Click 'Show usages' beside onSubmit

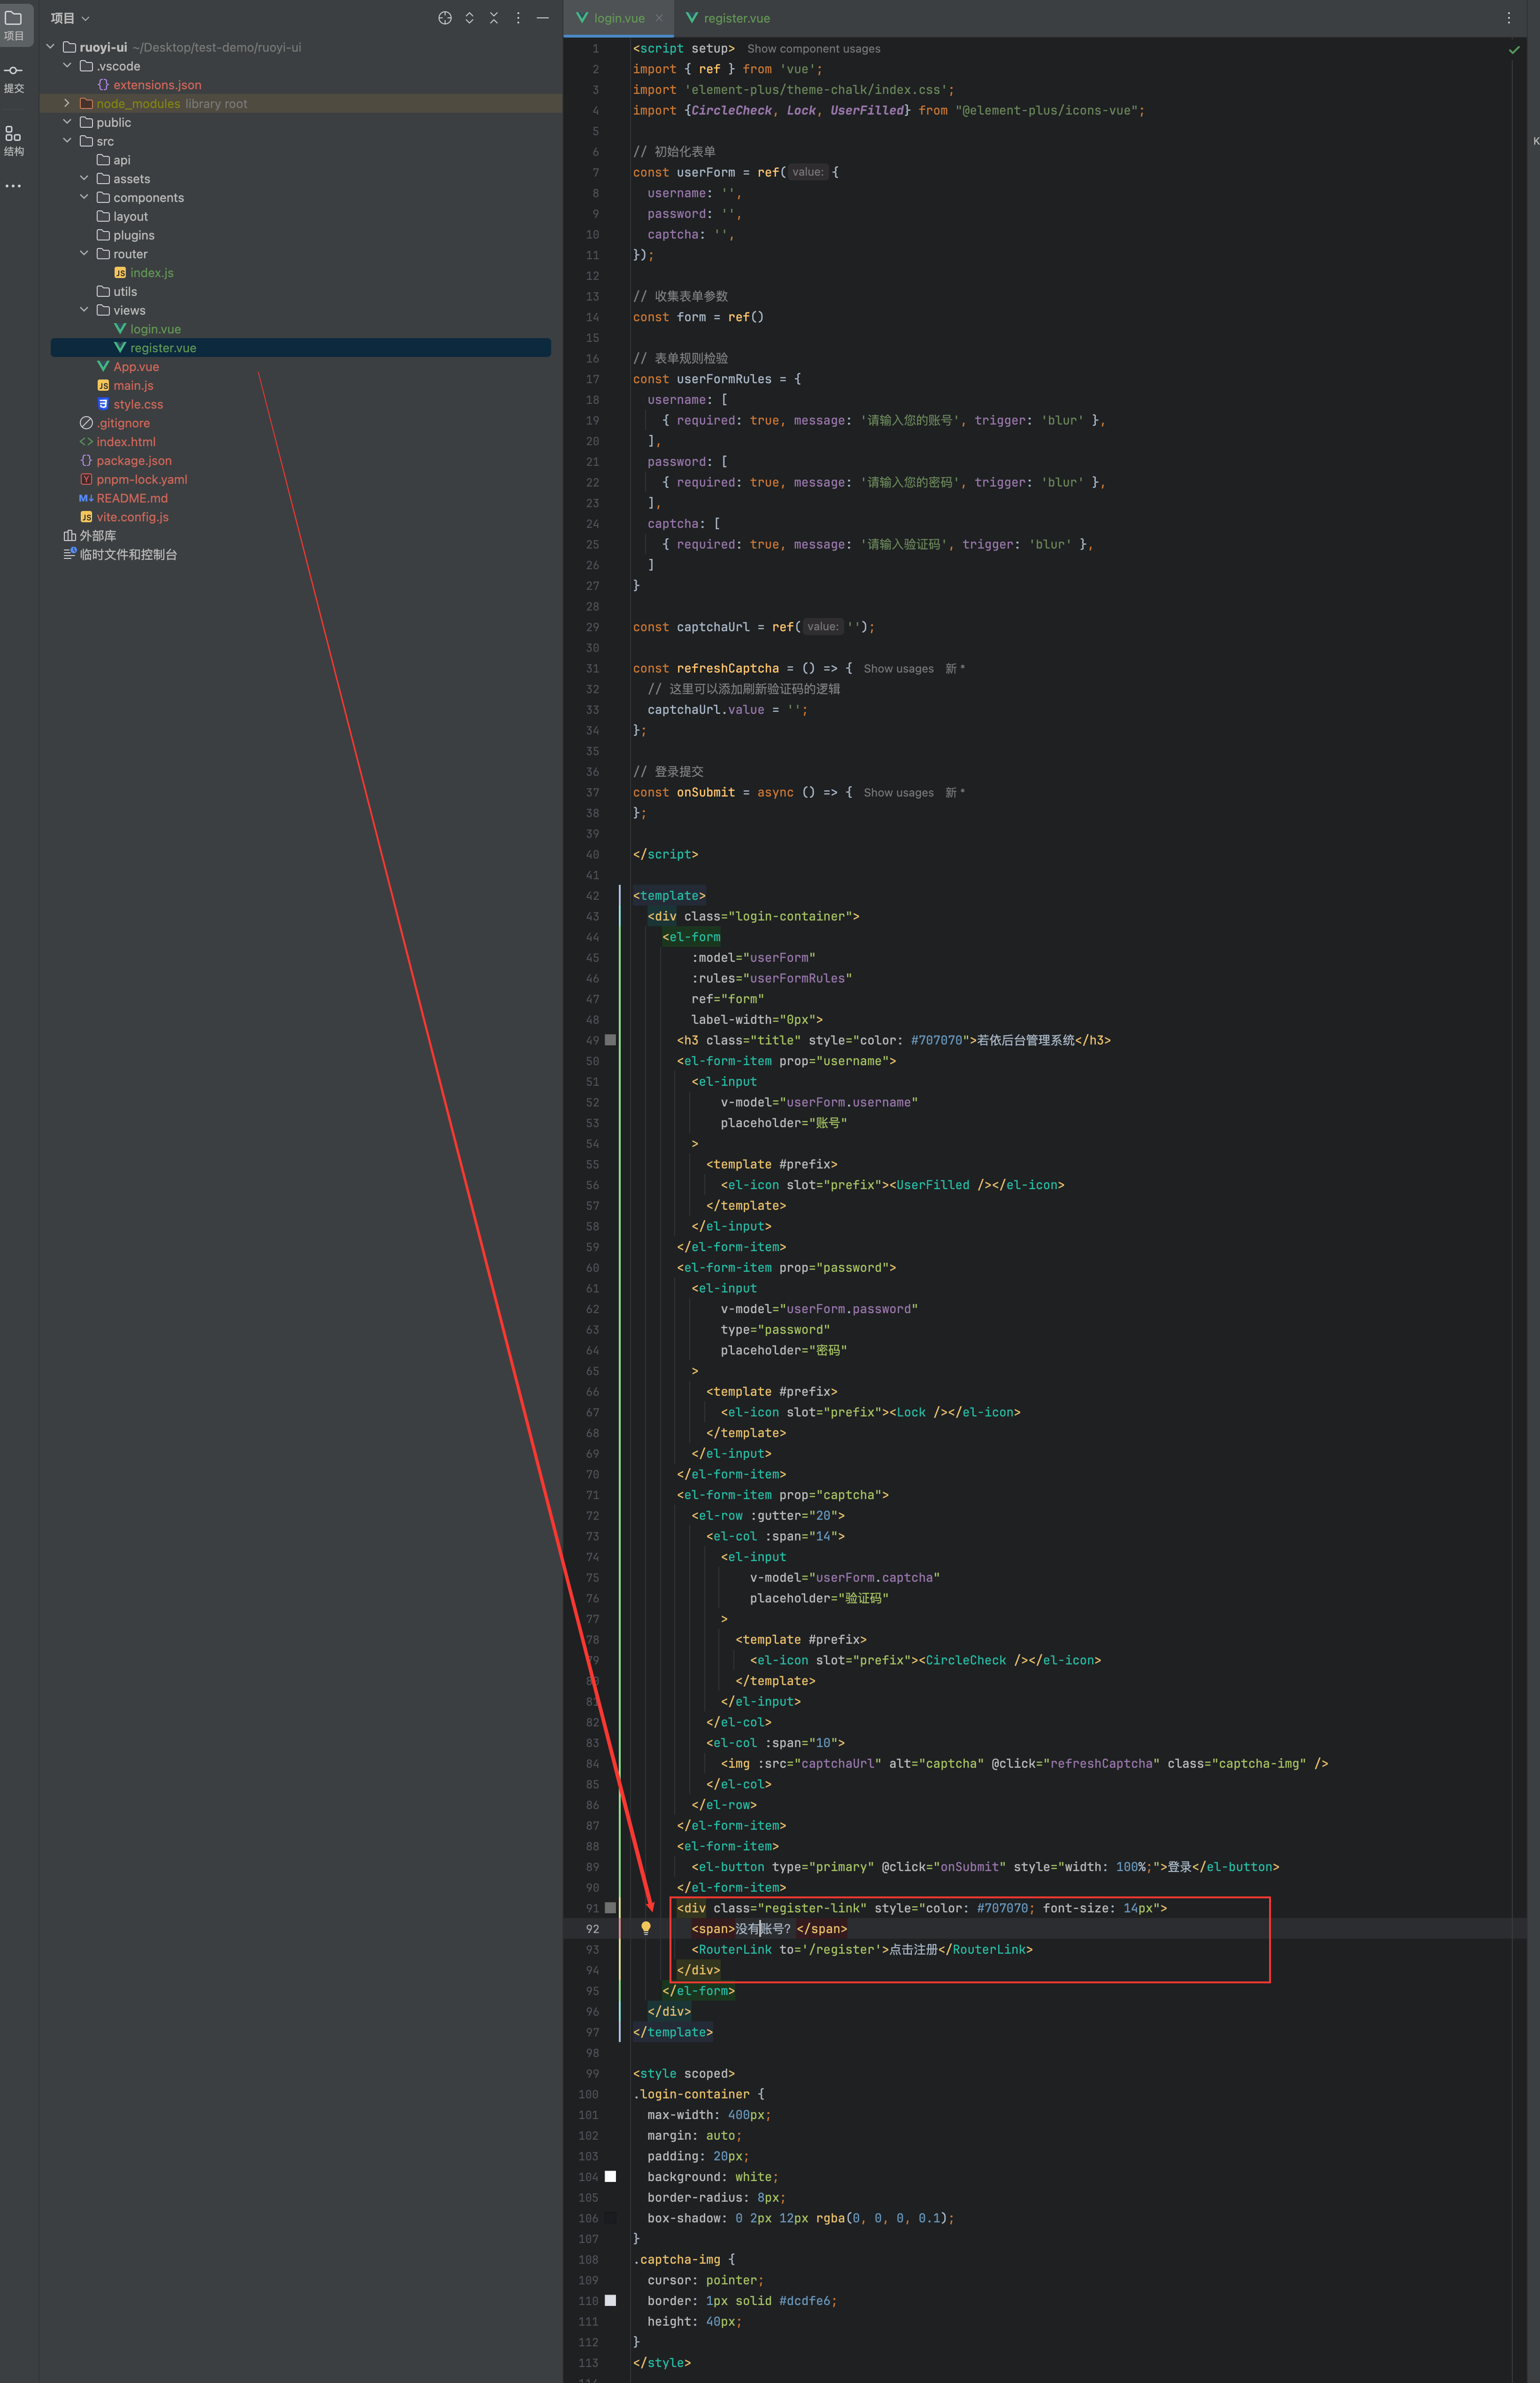pos(898,793)
